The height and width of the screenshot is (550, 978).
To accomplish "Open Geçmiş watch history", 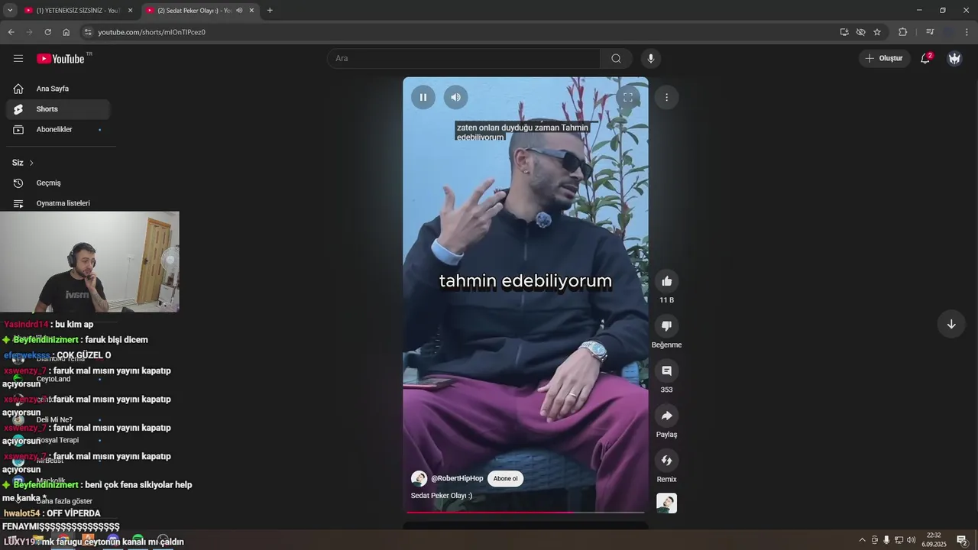I will 58,183.
